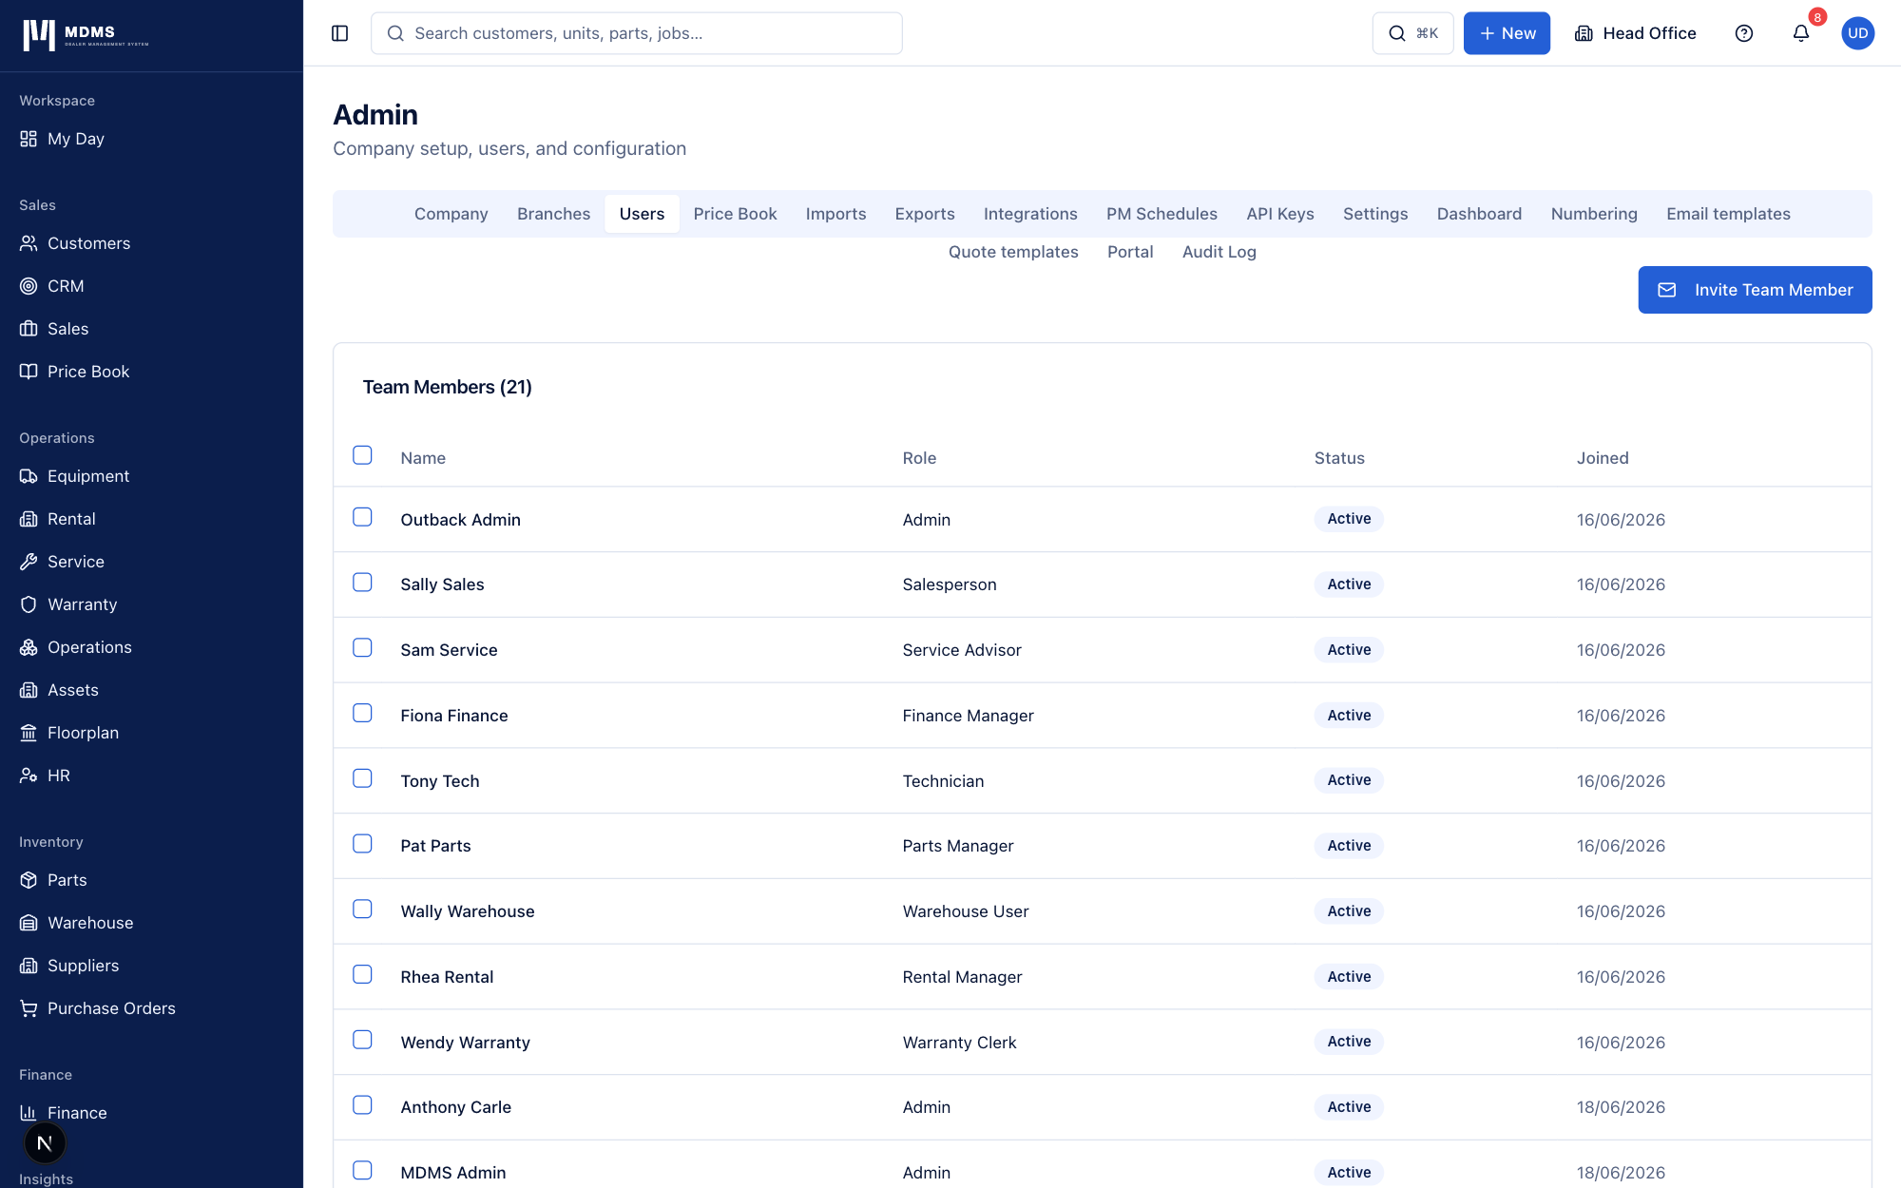1901x1188 pixels.
Task: Open notifications bell
Action: [1801, 33]
